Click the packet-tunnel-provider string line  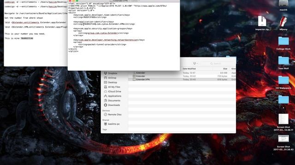coord(102,44)
